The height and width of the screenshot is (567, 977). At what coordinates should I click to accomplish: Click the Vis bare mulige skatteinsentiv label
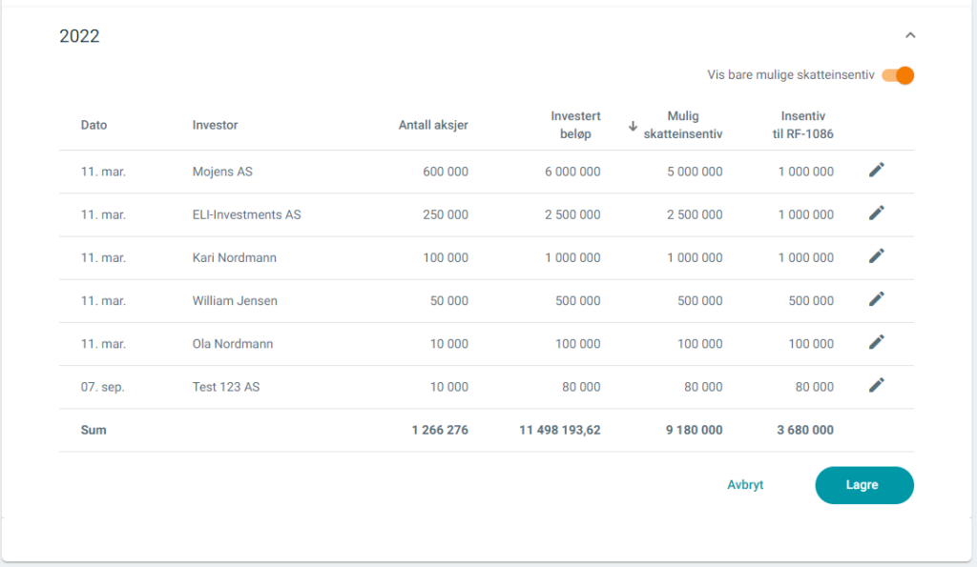tap(791, 75)
